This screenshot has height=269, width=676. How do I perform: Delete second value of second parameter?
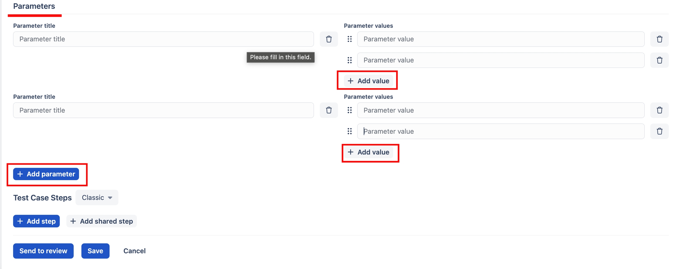tap(659, 131)
